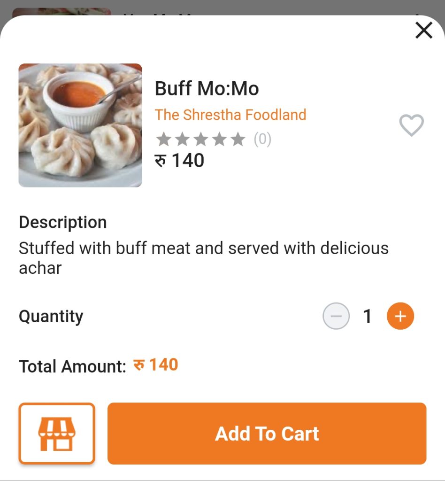
Task: Tap the item price रु 140
Action: pyautogui.click(x=179, y=160)
